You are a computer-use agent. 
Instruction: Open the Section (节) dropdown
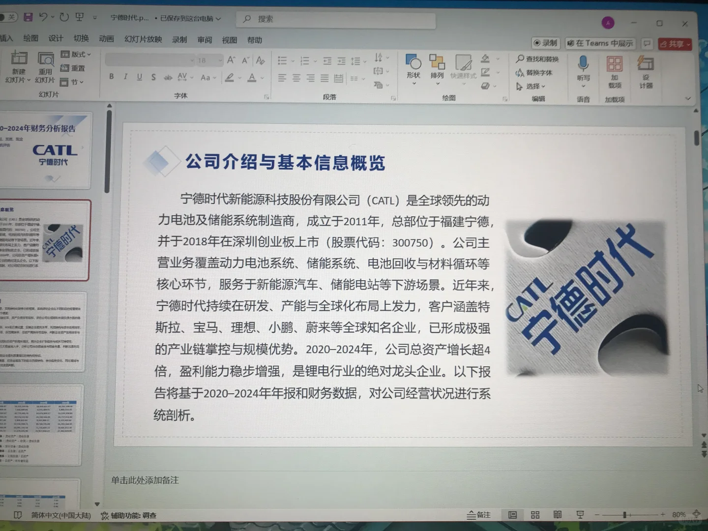click(x=72, y=82)
